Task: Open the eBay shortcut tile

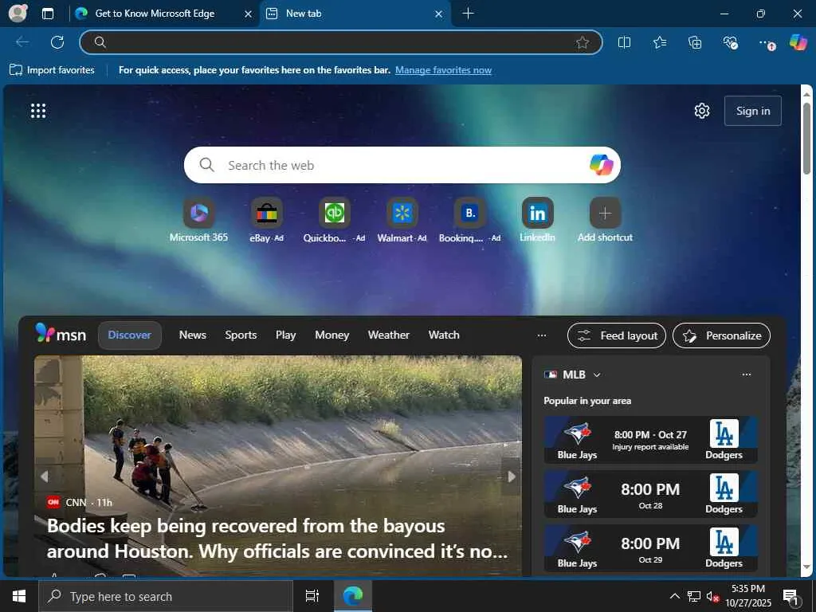Action: [x=266, y=220]
